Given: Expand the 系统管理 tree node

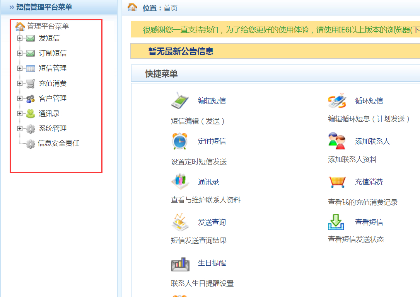Looking at the screenshot, I should (x=20, y=129).
